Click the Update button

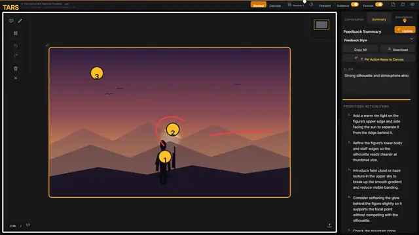405,30
